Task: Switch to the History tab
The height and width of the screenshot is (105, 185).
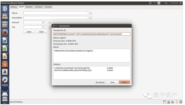Action: (x=14, y=7)
